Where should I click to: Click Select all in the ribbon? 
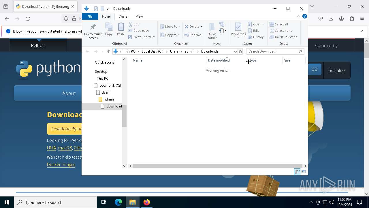(x=279, y=24)
